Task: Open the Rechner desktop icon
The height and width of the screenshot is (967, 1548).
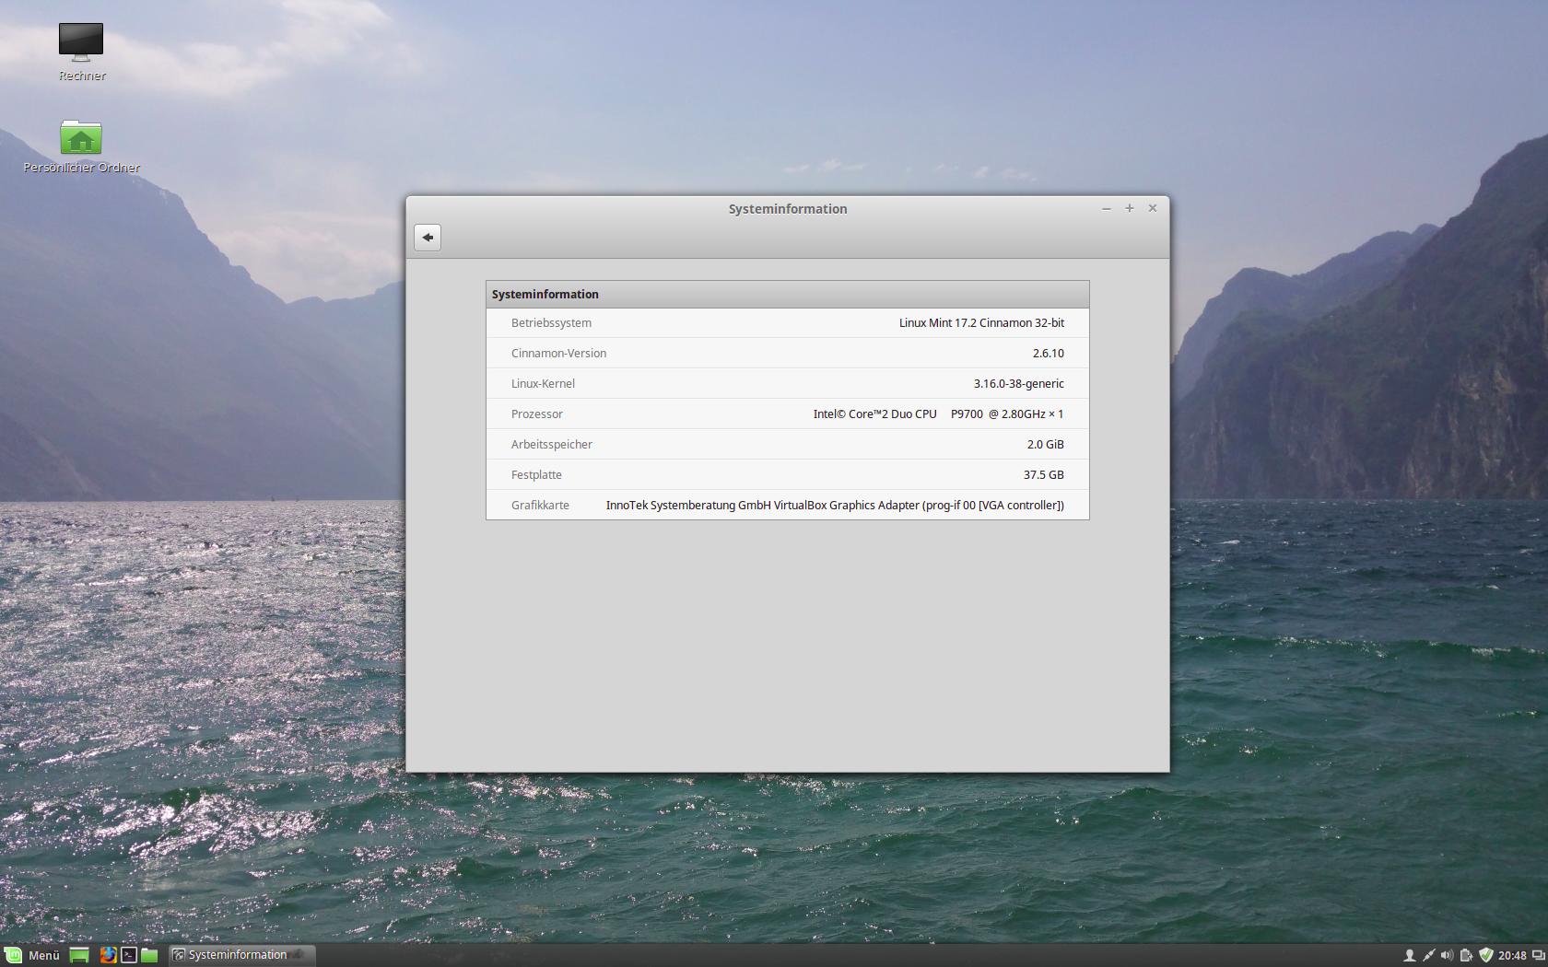Action: click(81, 43)
